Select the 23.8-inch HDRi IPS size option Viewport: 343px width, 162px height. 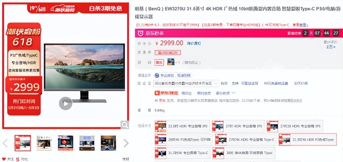[x=182, y=126]
